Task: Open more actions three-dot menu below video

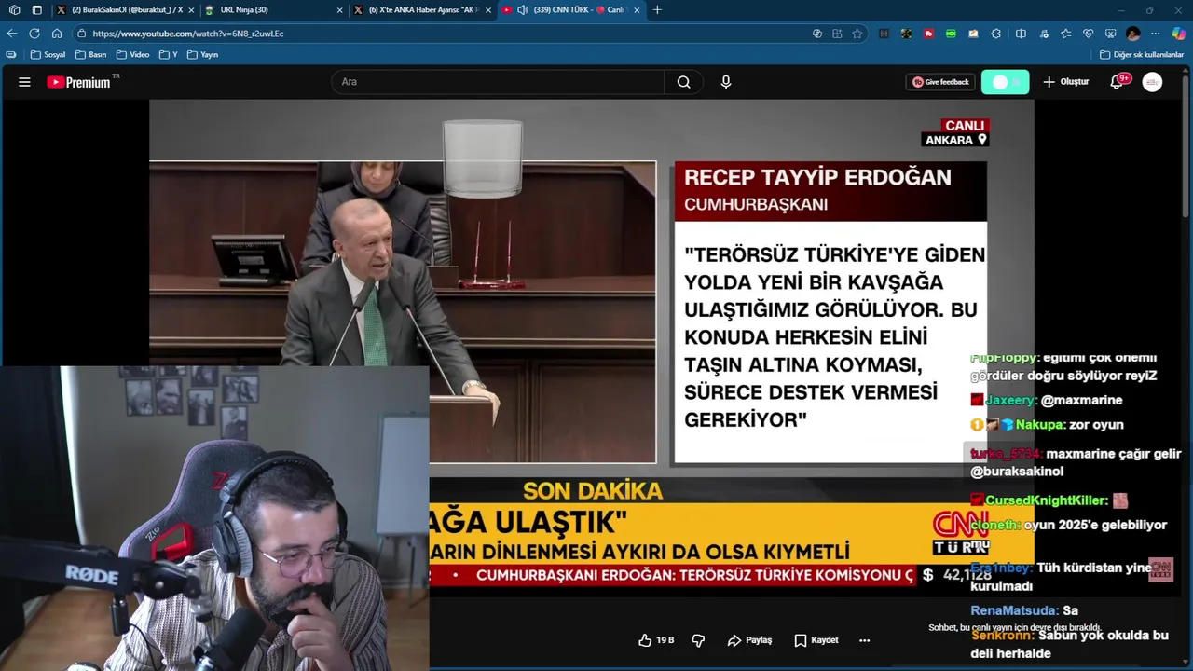Action: [864, 640]
